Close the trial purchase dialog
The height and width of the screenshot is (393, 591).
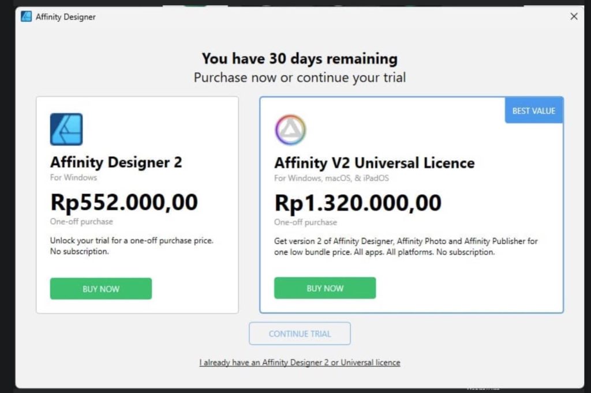(574, 17)
